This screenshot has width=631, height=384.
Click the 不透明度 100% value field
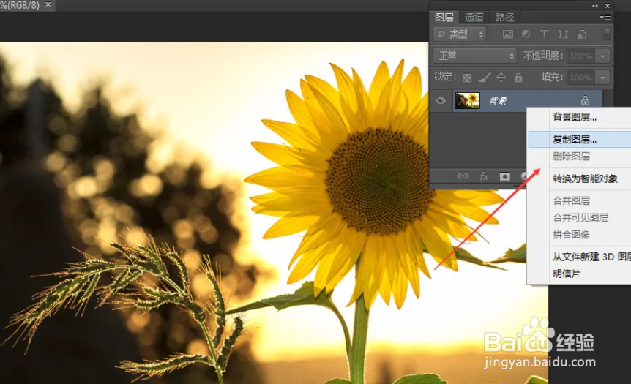[580, 56]
